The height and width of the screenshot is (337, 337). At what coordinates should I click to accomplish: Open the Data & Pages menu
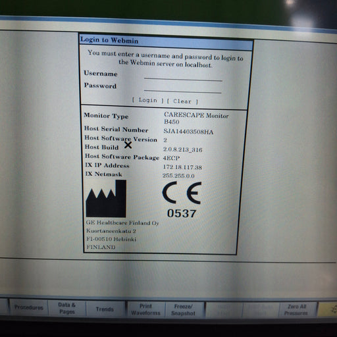67,308
